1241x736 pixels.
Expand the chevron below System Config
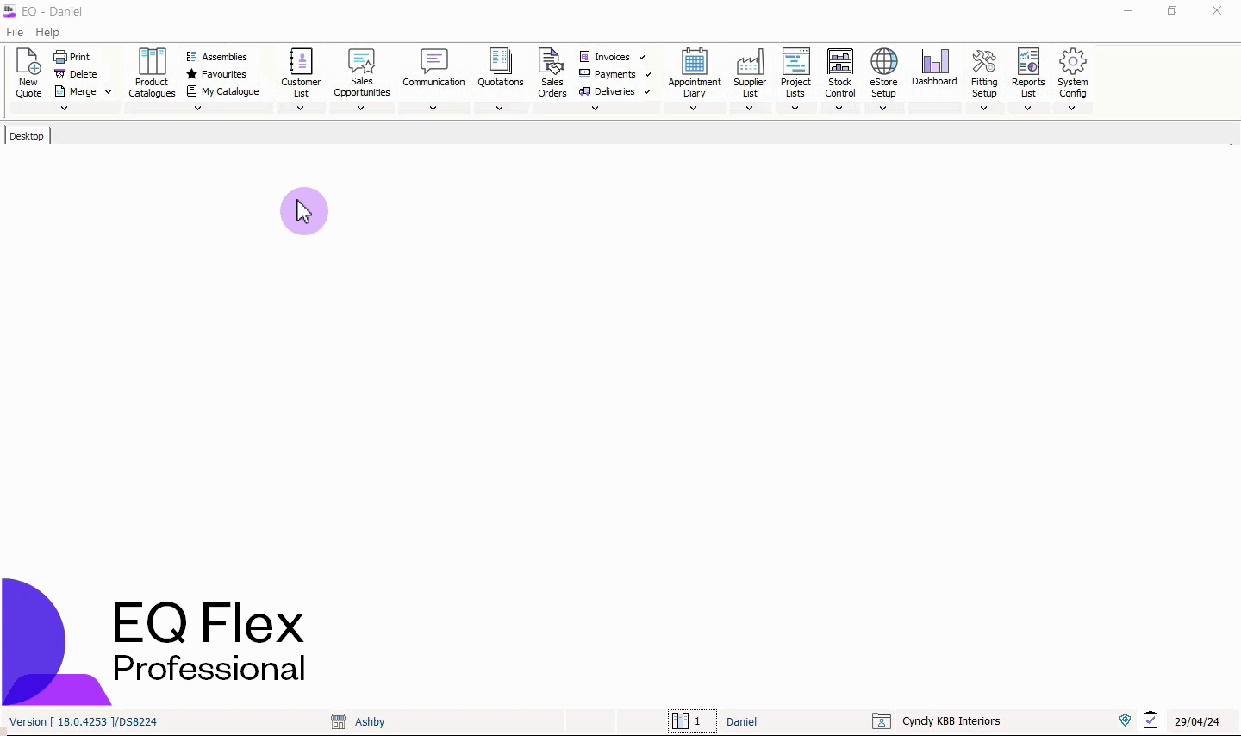[1072, 108]
